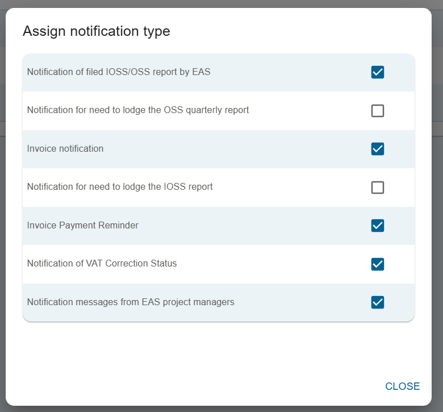This screenshot has width=443, height=412.
Task: Check the box for lodging the IOSS report
Action: [x=378, y=188]
